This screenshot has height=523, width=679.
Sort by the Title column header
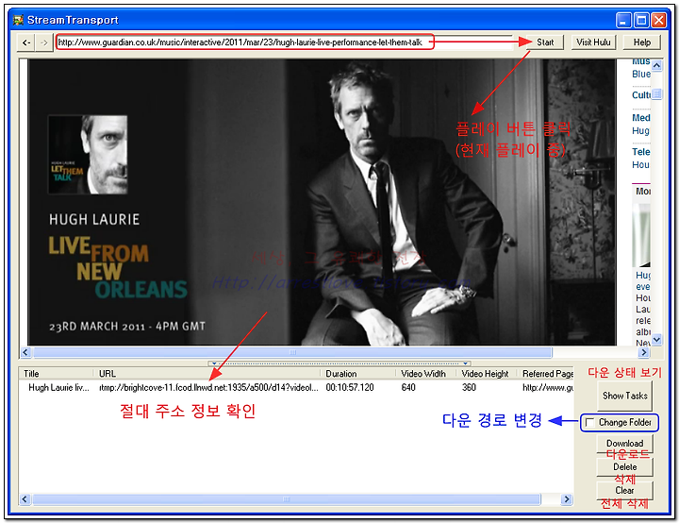57,374
